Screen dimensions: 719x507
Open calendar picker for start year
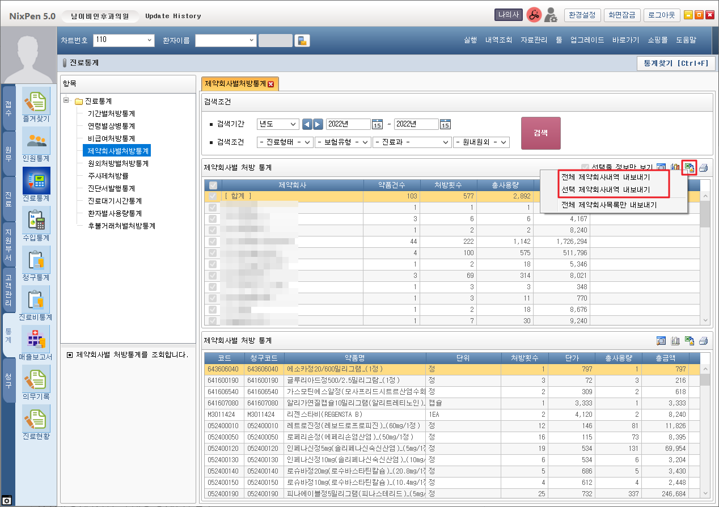(x=377, y=124)
